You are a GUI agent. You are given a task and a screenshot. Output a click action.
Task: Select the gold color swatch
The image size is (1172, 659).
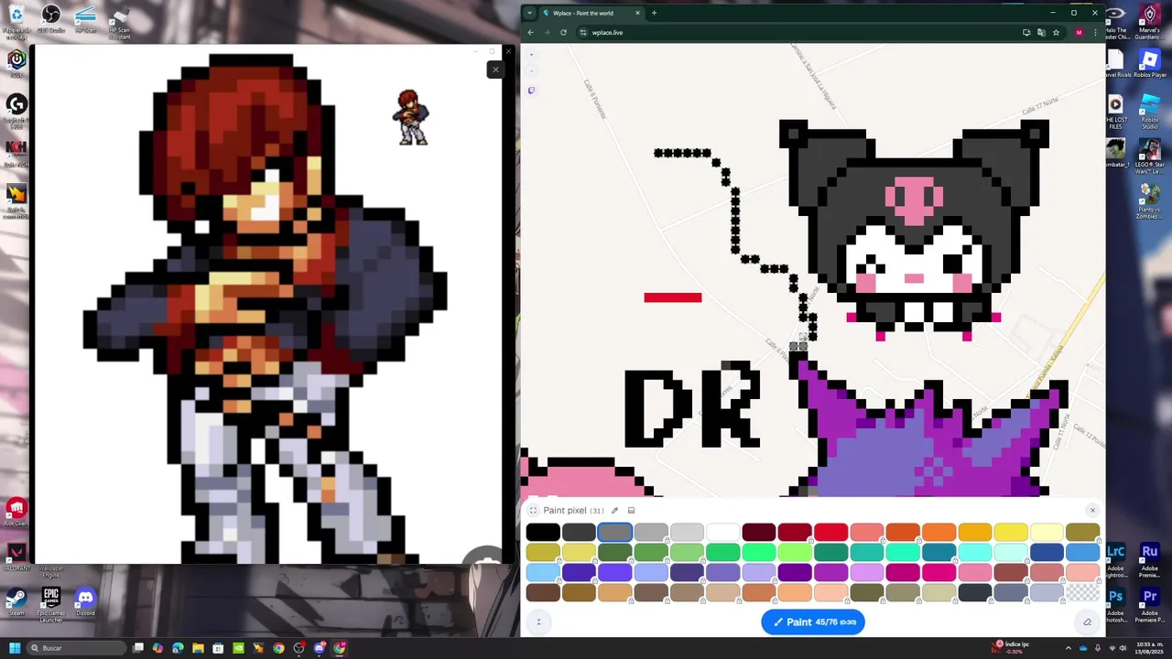(x=975, y=533)
